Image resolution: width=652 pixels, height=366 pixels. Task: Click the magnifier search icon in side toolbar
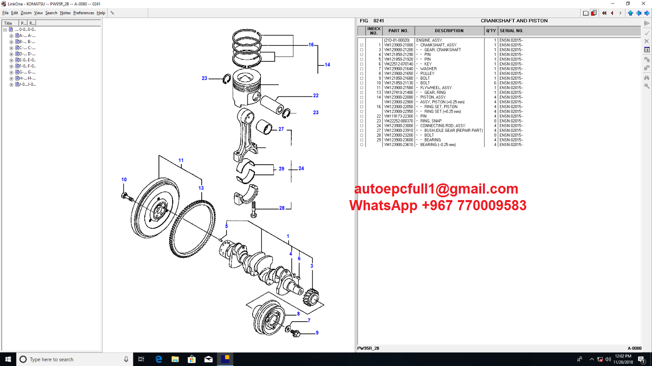point(647,86)
